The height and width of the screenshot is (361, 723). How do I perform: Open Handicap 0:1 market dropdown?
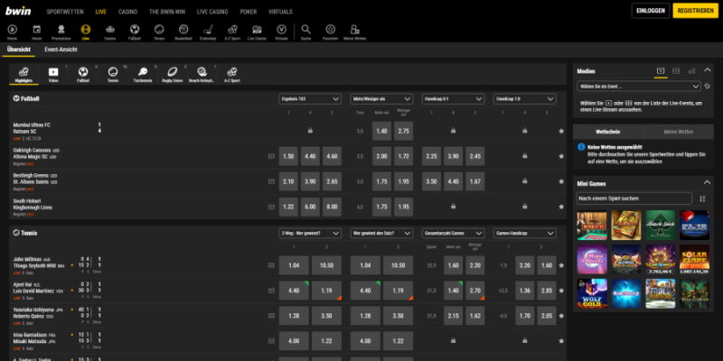click(x=454, y=99)
